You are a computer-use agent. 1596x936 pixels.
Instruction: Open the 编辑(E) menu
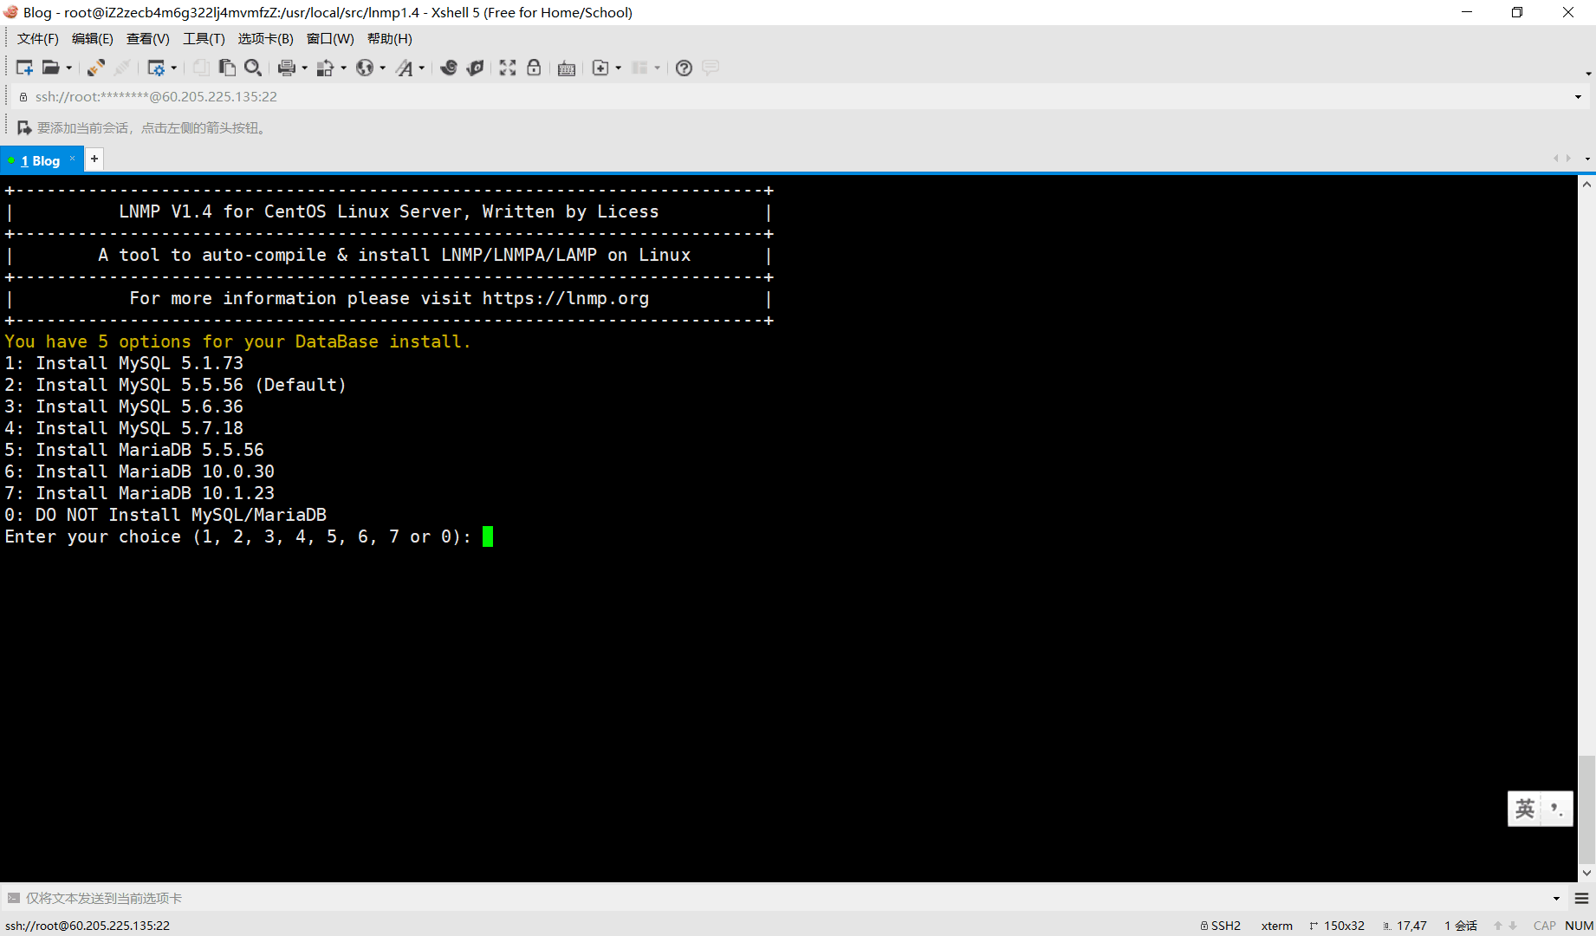click(x=92, y=38)
